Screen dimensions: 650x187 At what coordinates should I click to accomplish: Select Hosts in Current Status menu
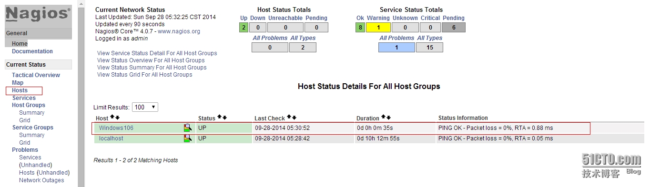[20, 90]
